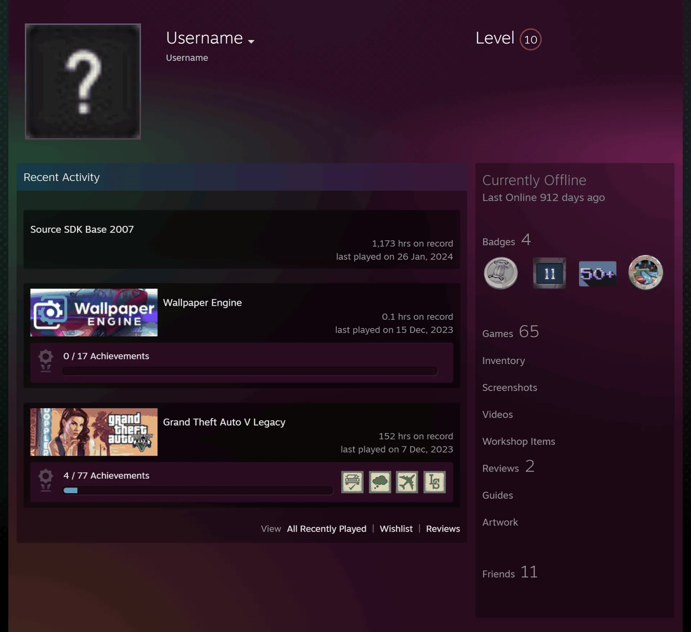Expand the Username dropdown arrow

(x=251, y=41)
